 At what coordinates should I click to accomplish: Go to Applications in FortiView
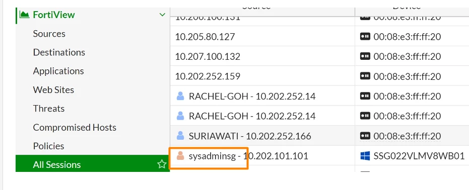[58, 71]
